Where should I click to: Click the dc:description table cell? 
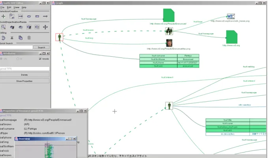coord(228,134)
